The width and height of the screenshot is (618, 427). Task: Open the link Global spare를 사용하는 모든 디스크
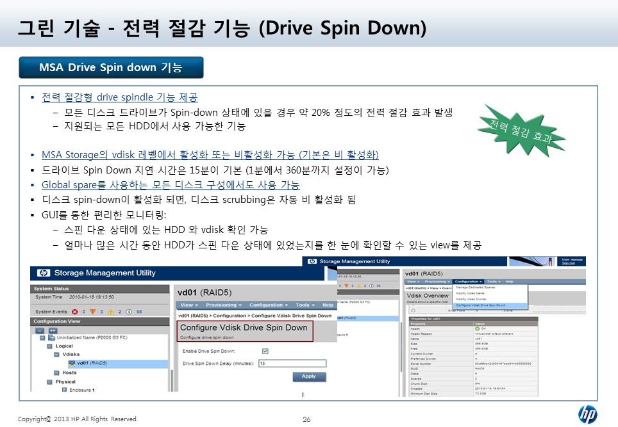[171, 185]
